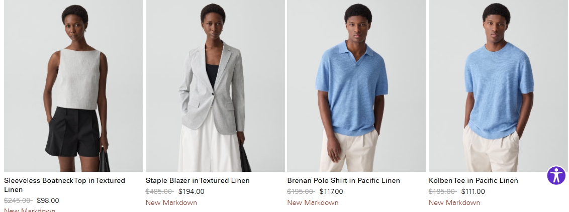Click the $98.00 sale price

pos(48,200)
